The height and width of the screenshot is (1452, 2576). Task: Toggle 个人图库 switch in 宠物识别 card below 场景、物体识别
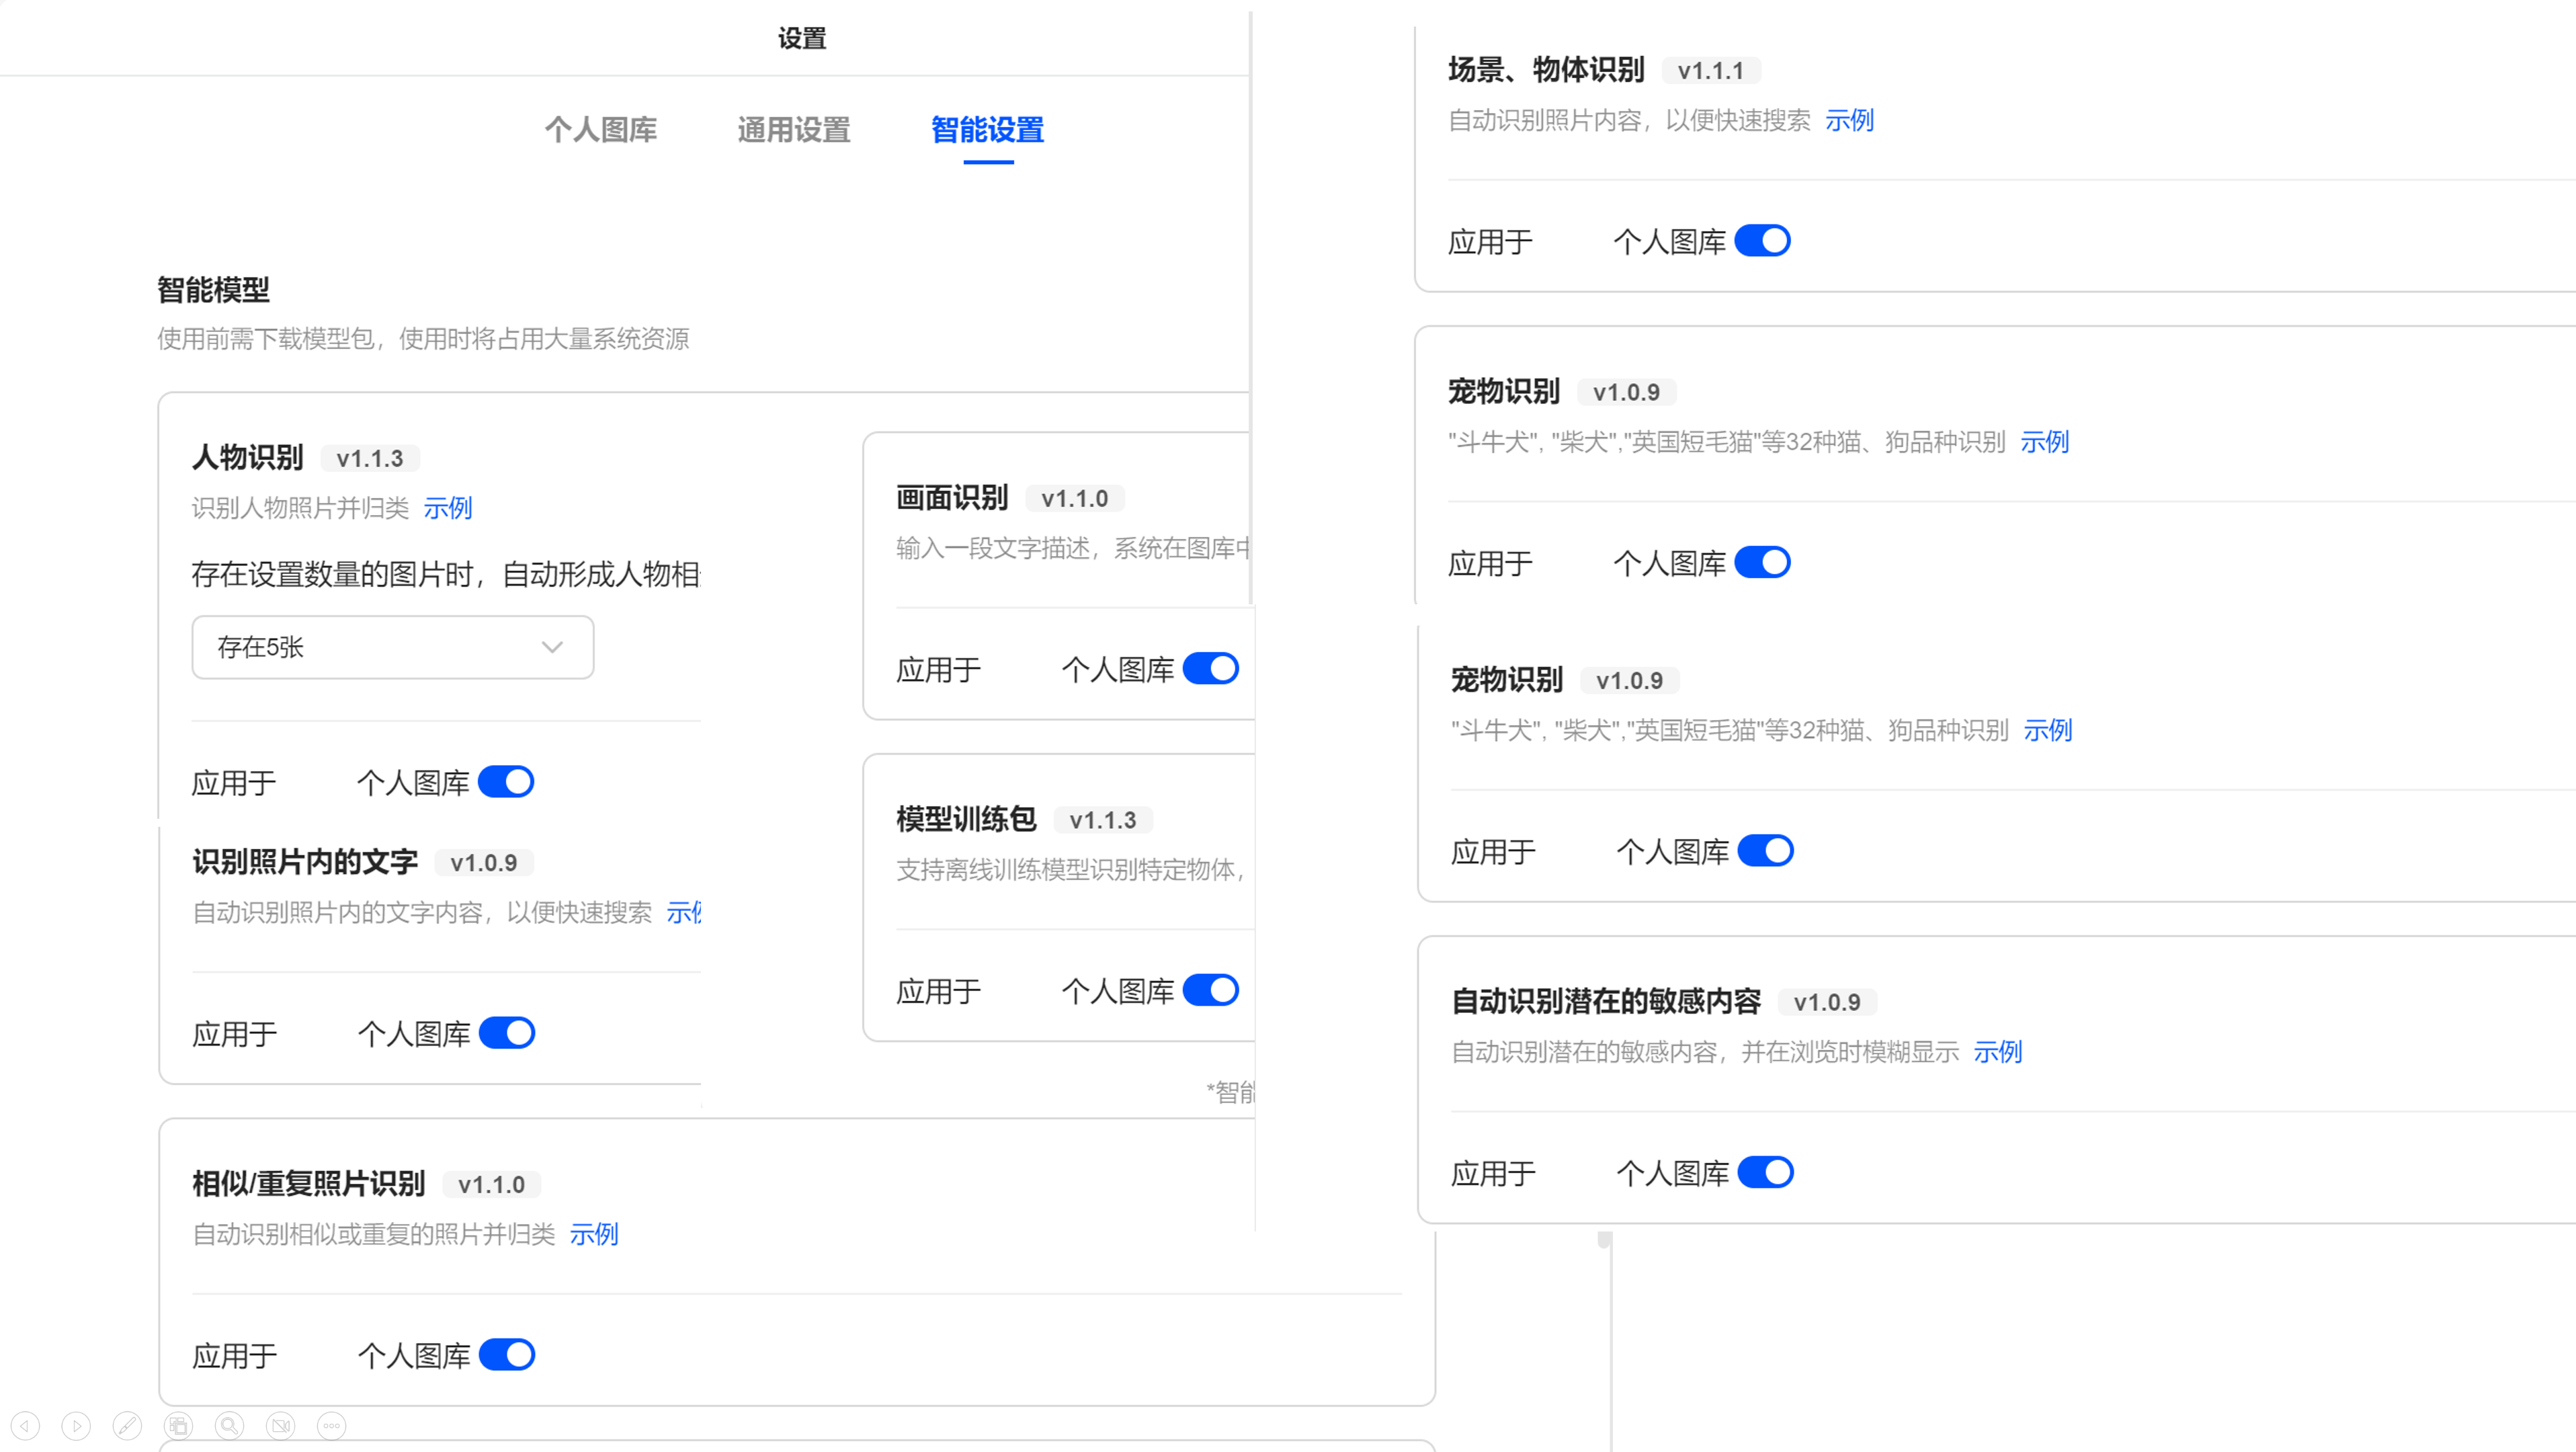[1763, 563]
